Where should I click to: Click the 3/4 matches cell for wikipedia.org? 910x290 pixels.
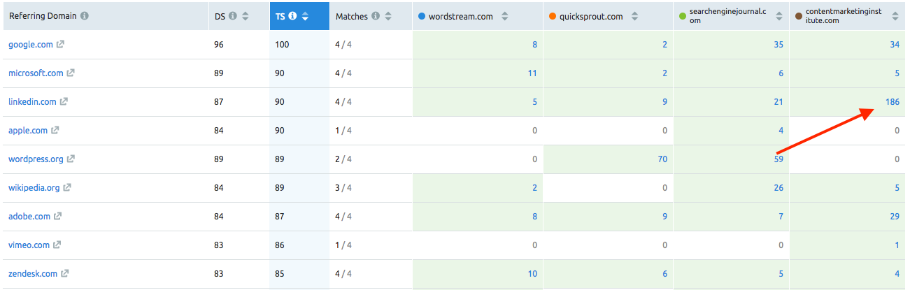coord(343,188)
